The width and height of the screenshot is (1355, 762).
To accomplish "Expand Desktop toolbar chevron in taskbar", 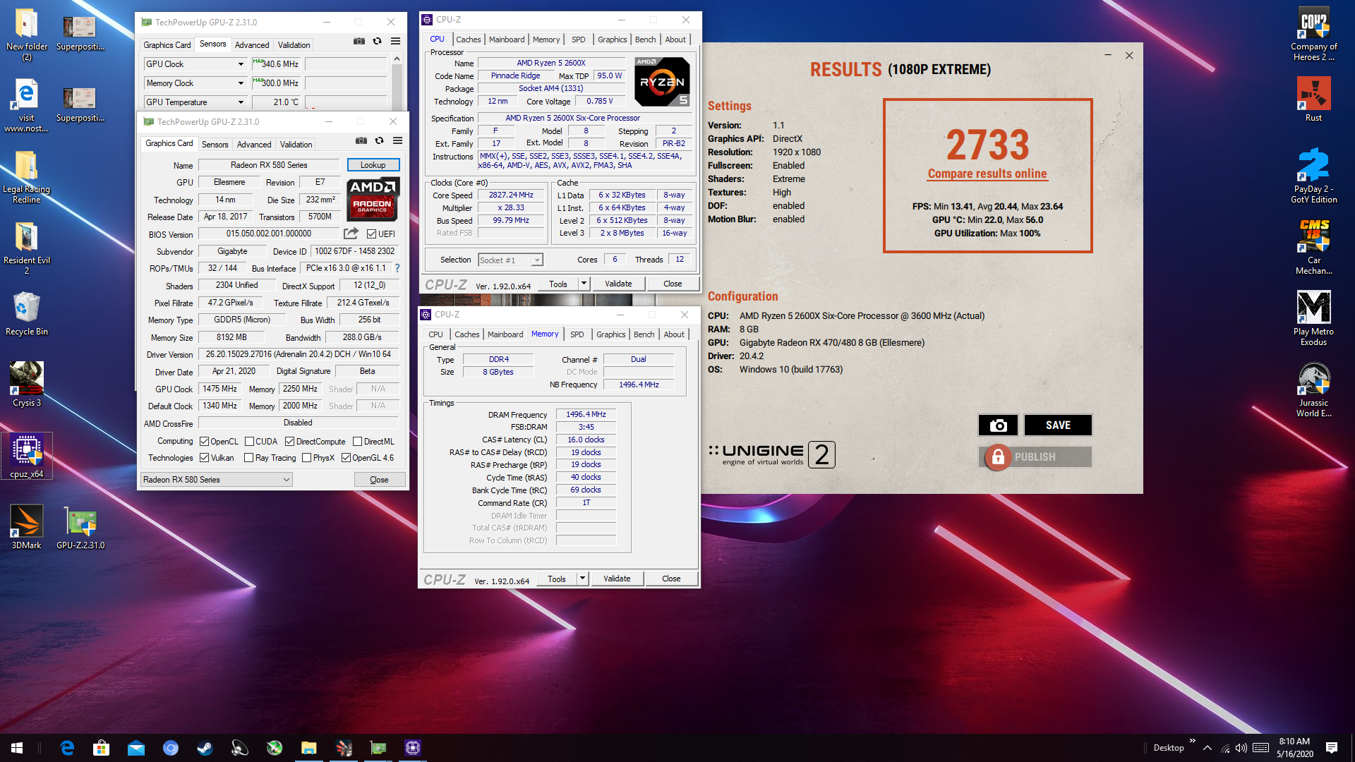I will 1192,741.
